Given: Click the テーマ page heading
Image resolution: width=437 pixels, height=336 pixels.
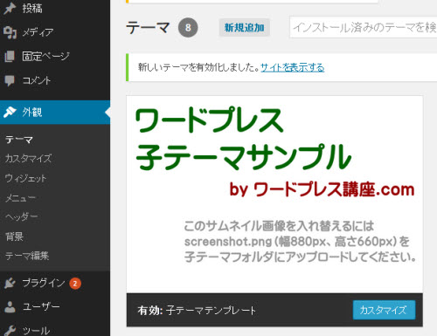Looking at the screenshot, I should point(148,28).
